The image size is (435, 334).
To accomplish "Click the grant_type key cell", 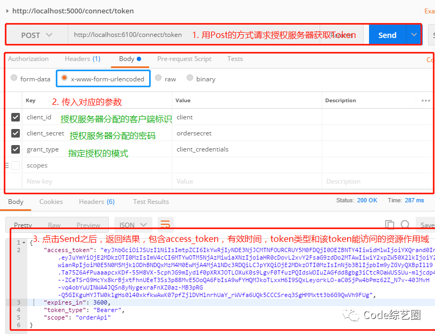I will 97,149.
